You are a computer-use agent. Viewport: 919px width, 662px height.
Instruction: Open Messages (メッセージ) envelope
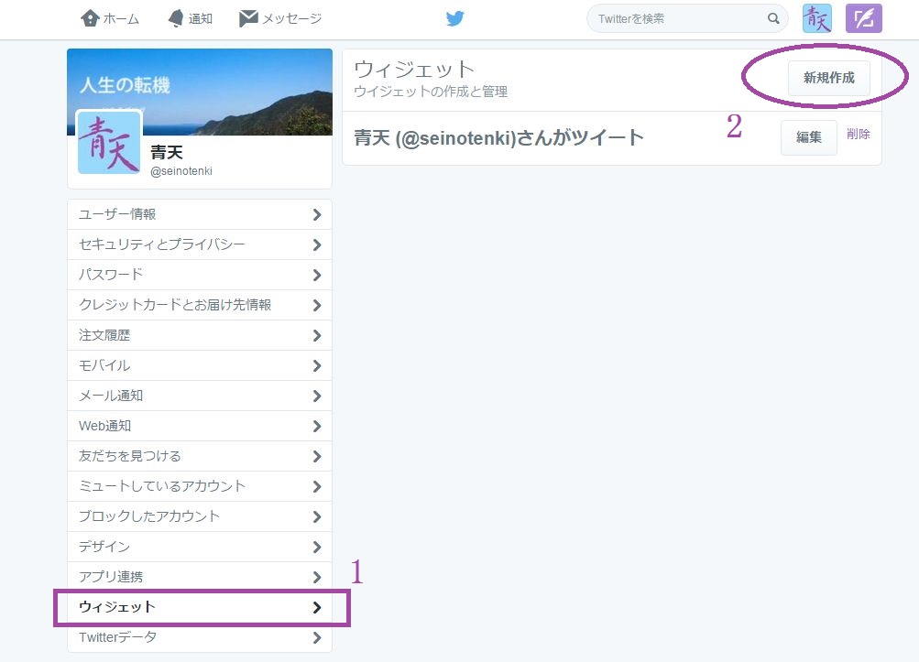pos(279,18)
